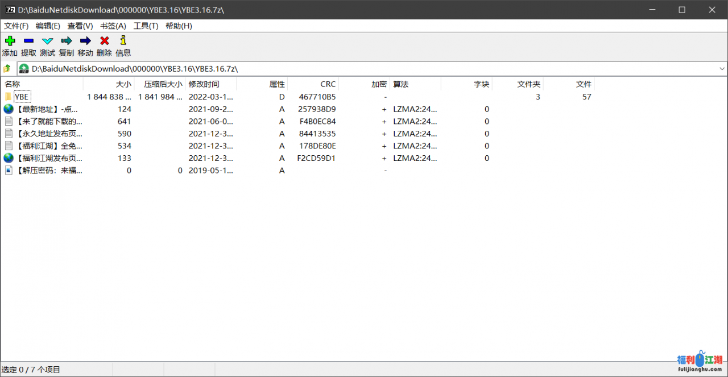
Task: Click the Copy (复制) arrow icon
Action: [67, 41]
